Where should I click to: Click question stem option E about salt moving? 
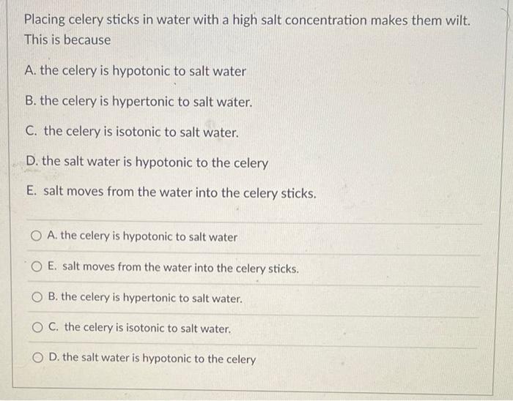(171, 192)
